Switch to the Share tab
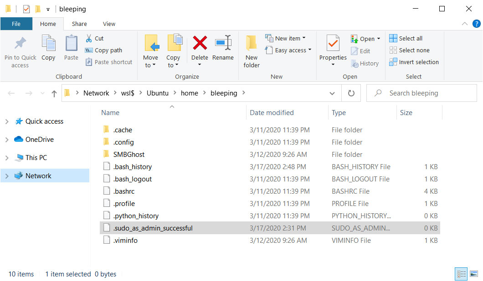 (79, 24)
